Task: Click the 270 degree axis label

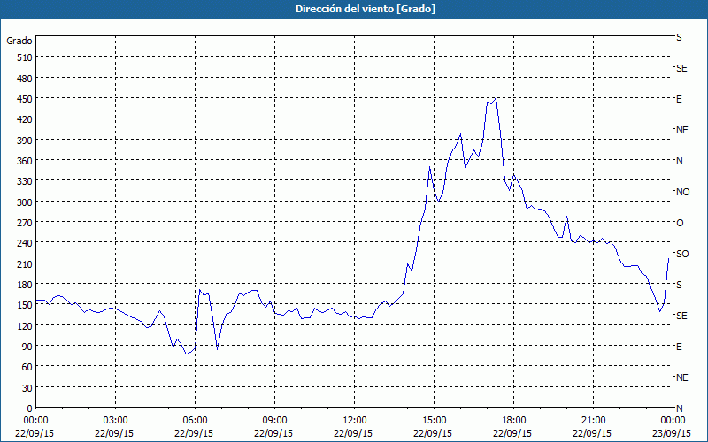Action: 25,223
